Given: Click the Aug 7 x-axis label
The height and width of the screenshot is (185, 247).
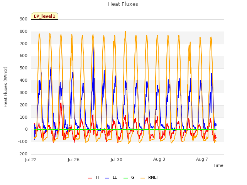Looking at the screenshot, I should [202, 159].
